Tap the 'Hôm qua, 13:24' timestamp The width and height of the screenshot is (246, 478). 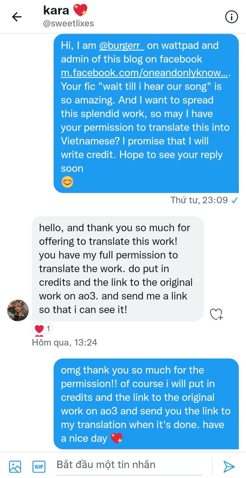(x=65, y=342)
